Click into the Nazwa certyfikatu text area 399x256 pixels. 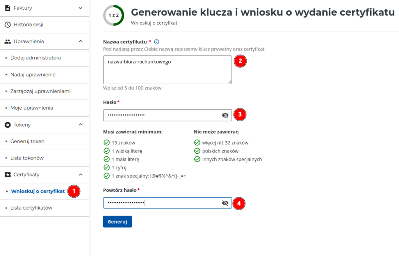[167, 69]
